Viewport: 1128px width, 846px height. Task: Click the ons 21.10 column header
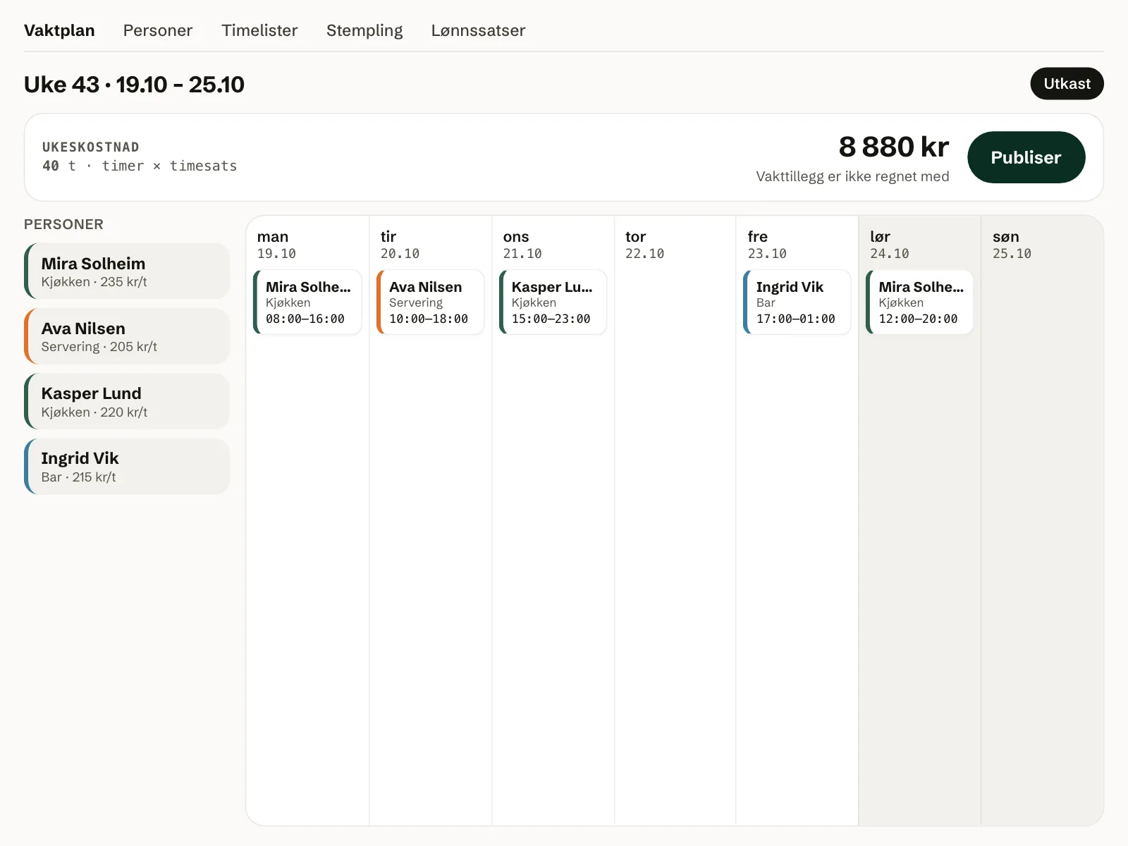click(x=522, y=245)
